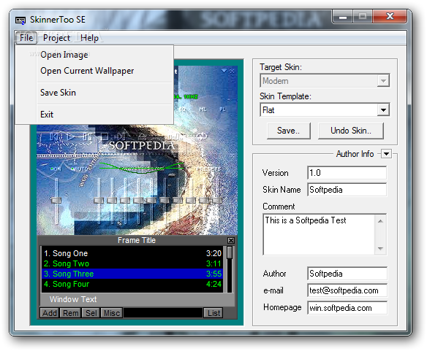Click the eject icon in skin preview
Viewport: 427px width, 351px height.
click(142, 136)
